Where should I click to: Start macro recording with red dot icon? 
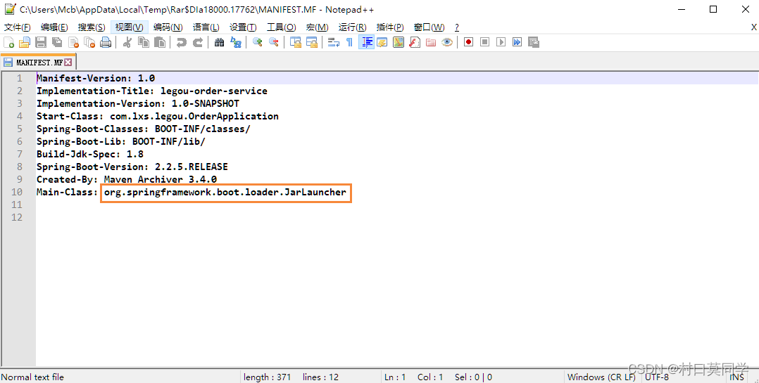click(468, 42)
